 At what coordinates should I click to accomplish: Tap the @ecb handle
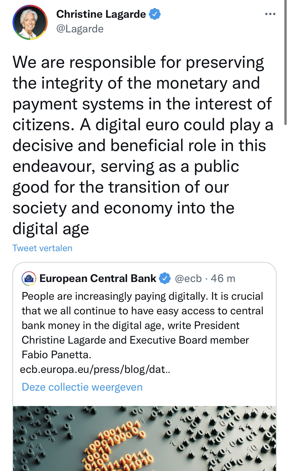pos(188,278)
